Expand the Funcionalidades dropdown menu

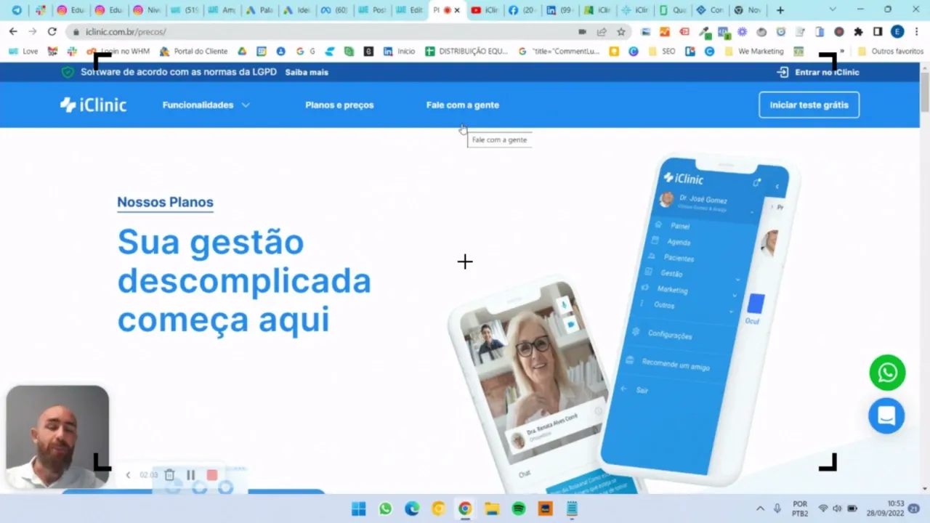[206, 105]
